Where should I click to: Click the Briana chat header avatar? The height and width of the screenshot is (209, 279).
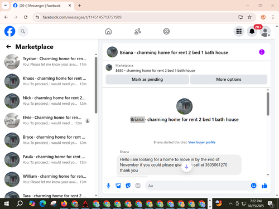(x=112, y=52)
